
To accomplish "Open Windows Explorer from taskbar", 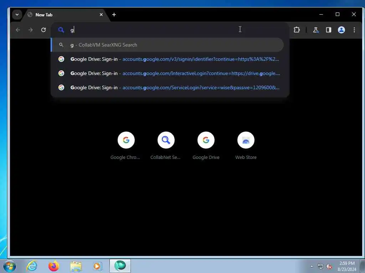I will [x=76, y=266].
